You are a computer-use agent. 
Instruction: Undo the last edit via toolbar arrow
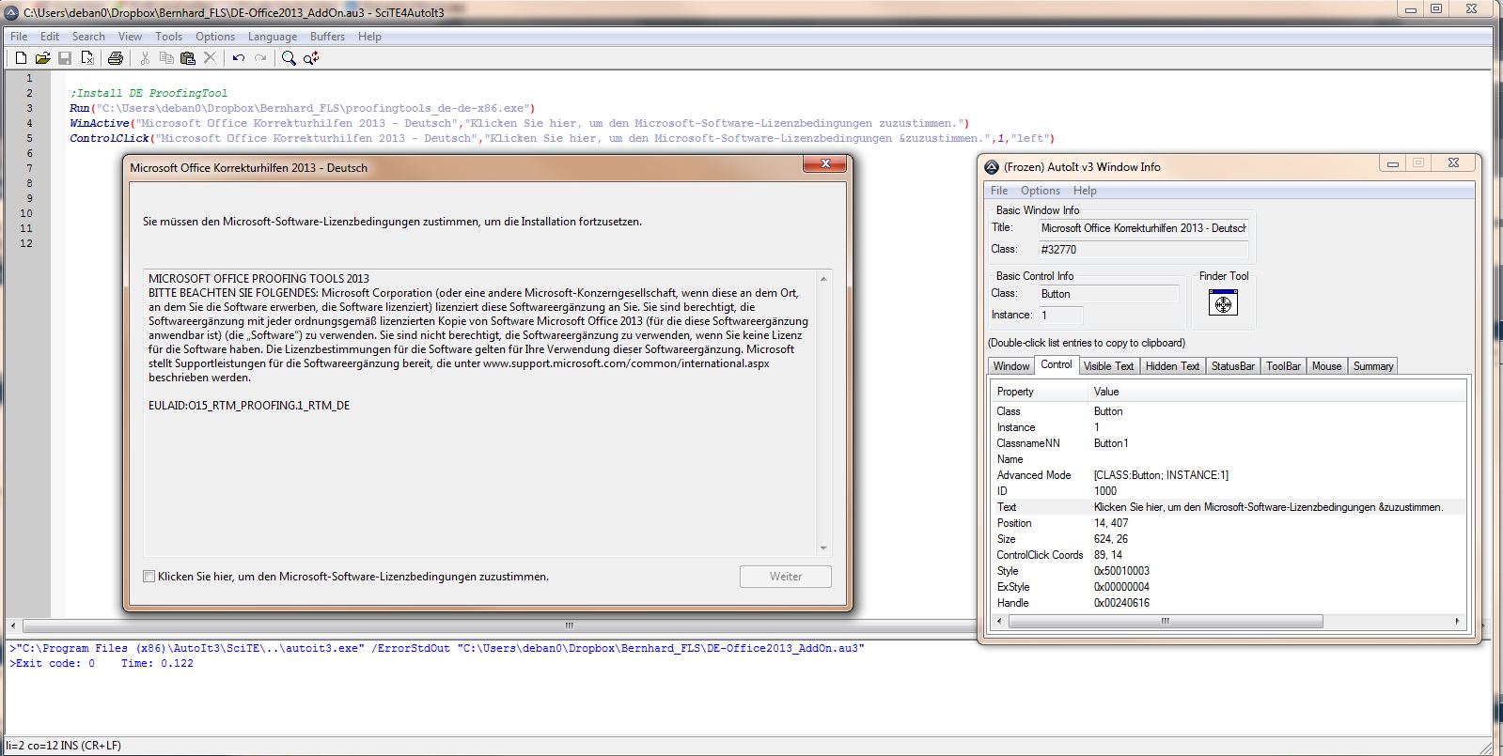[x=239, y=58]
